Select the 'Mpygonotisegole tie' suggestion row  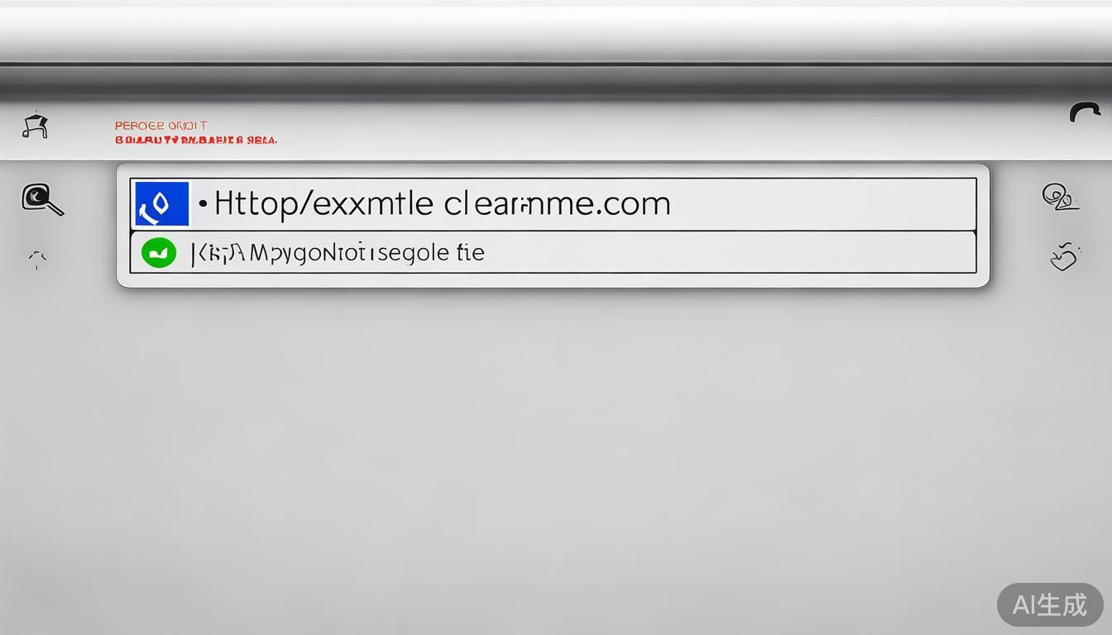pyautogui.click(x=553, y=252)
